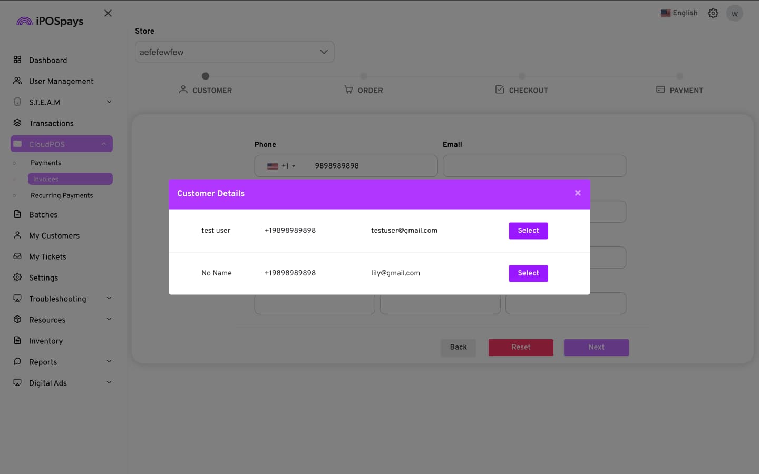Open Payments under CloudPOS

46,163
